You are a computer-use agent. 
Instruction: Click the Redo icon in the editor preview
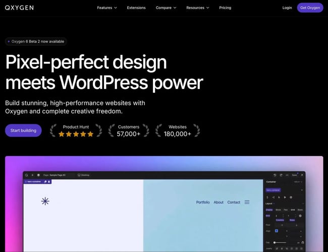click(281, 175)
